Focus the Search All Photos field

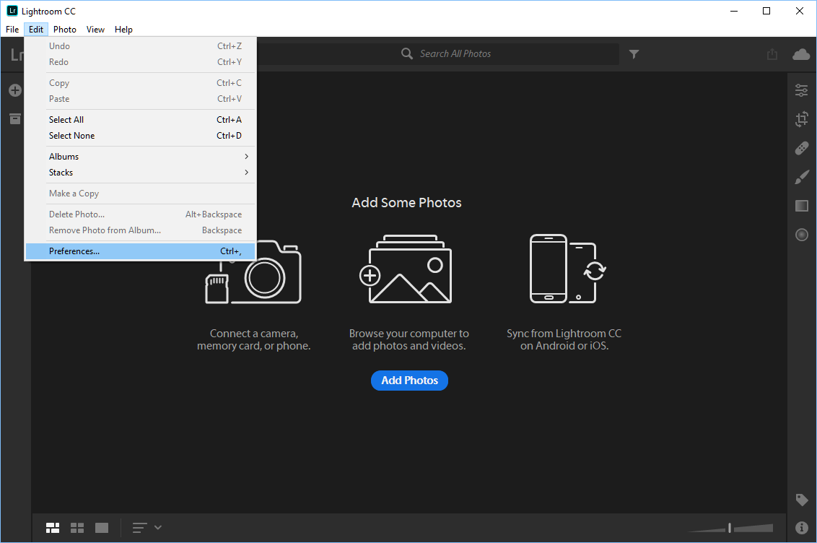[437, 53]
